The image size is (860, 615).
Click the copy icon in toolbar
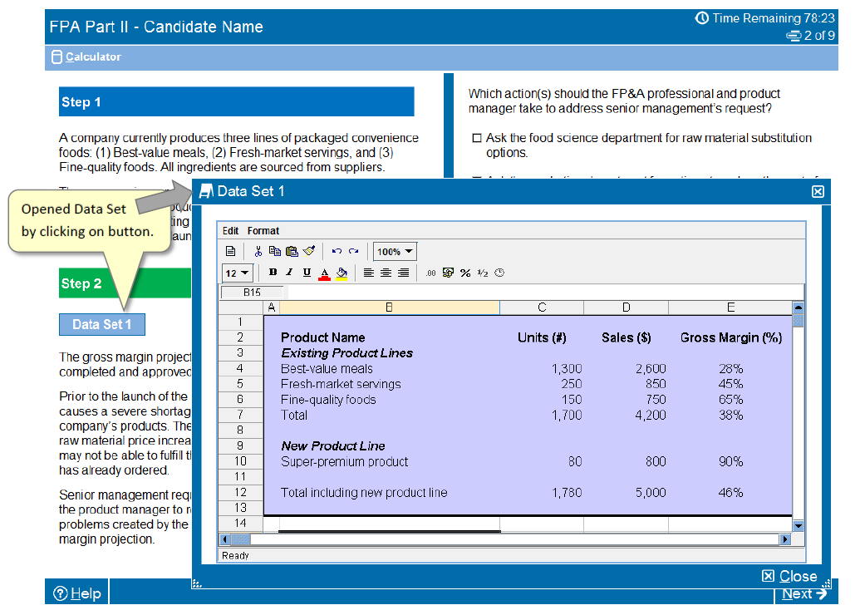[274, 251]
